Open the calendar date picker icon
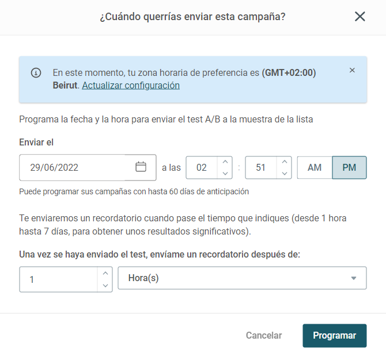 [141, 167]
